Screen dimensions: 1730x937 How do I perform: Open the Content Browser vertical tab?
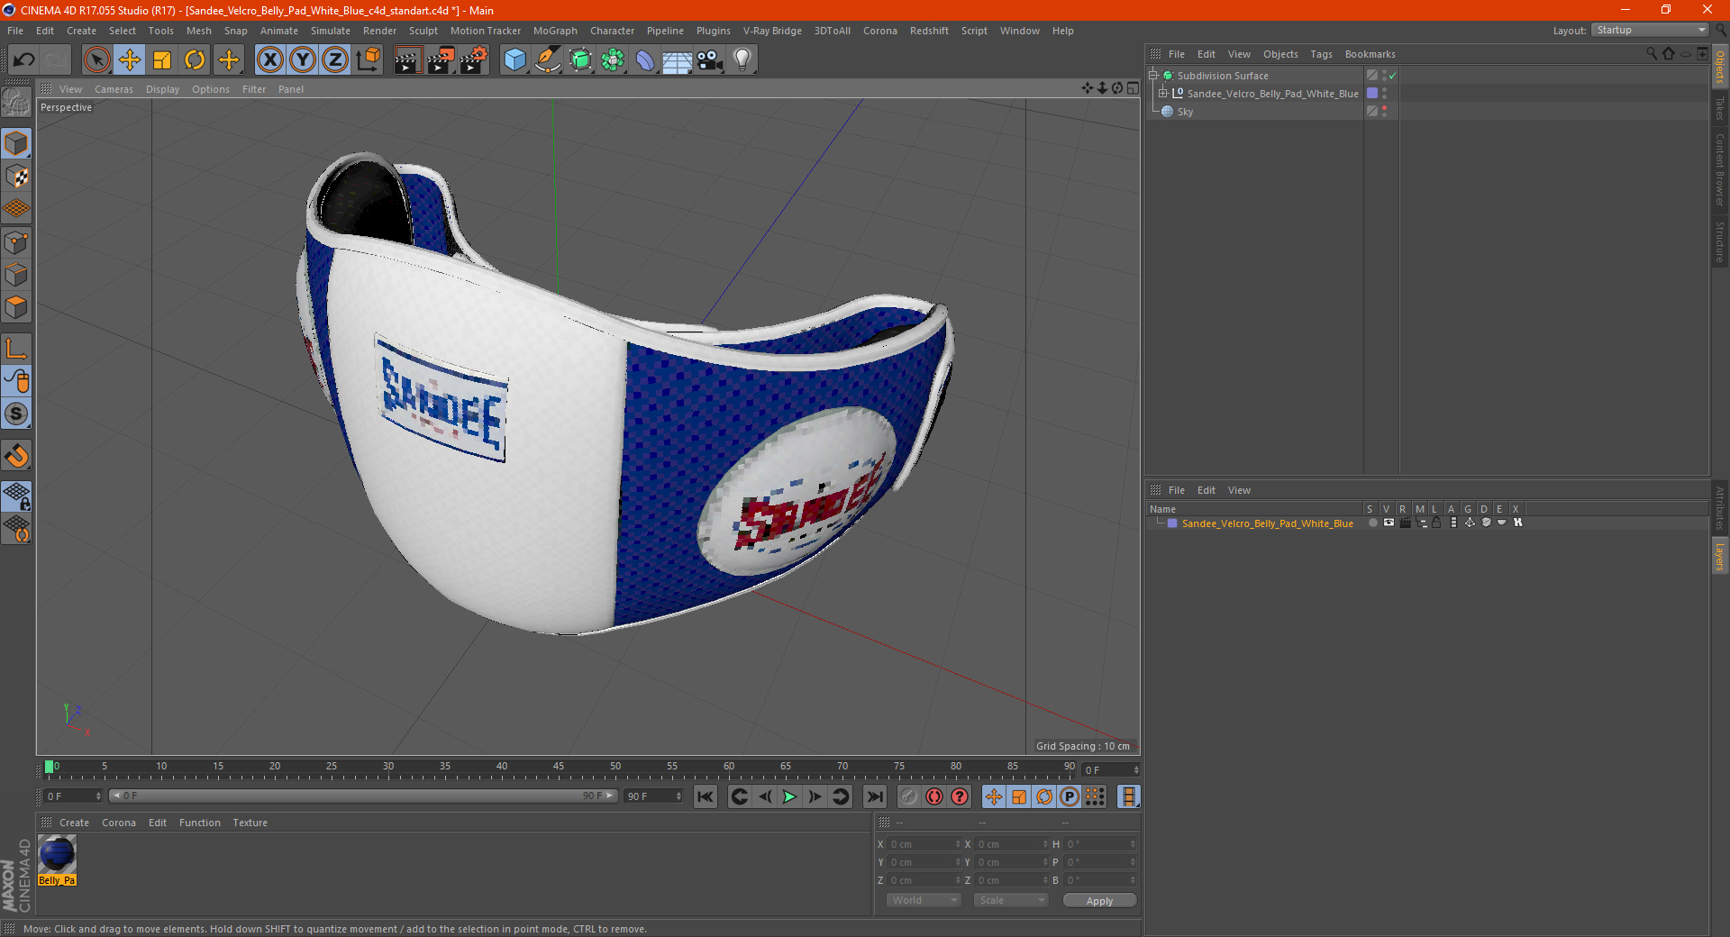(1720, 170)
